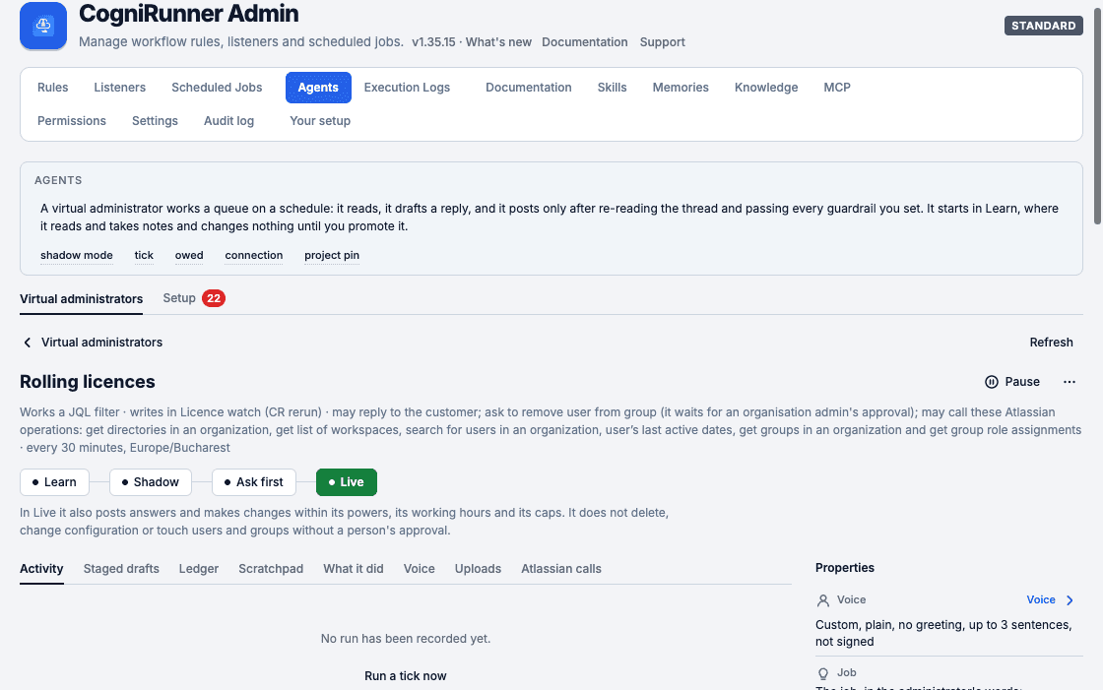Image resolution: width=1103 pixels, height=690 pixels.
Task: Open the Audit log tab
Action: (x=228, y=121)
